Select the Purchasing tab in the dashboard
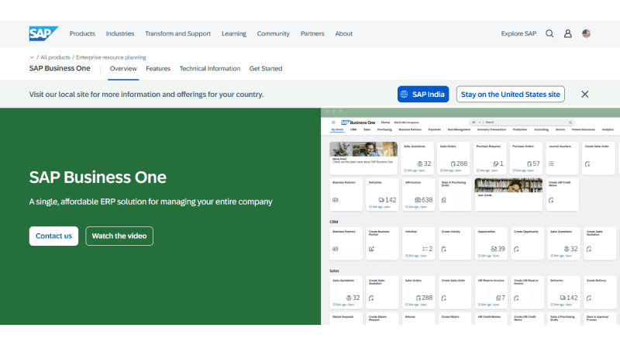620x345 pixels. click(x=384, y=129)
